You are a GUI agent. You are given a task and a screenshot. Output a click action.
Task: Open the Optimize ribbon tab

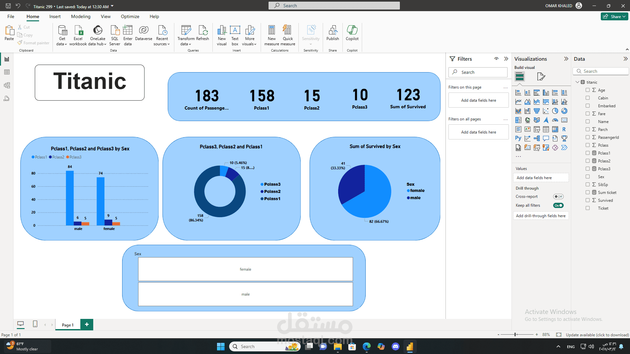click(x=130, y=16)
